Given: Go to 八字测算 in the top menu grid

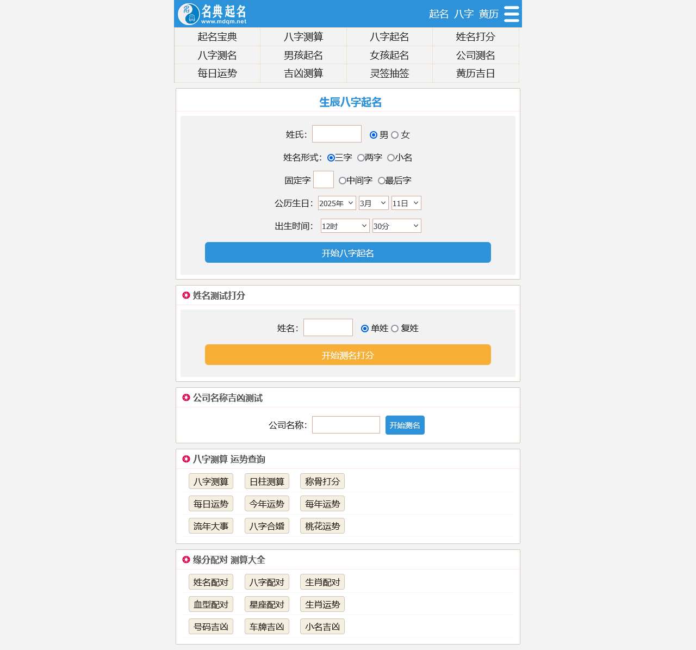Looking at the screenshot, I should [303, 37].
